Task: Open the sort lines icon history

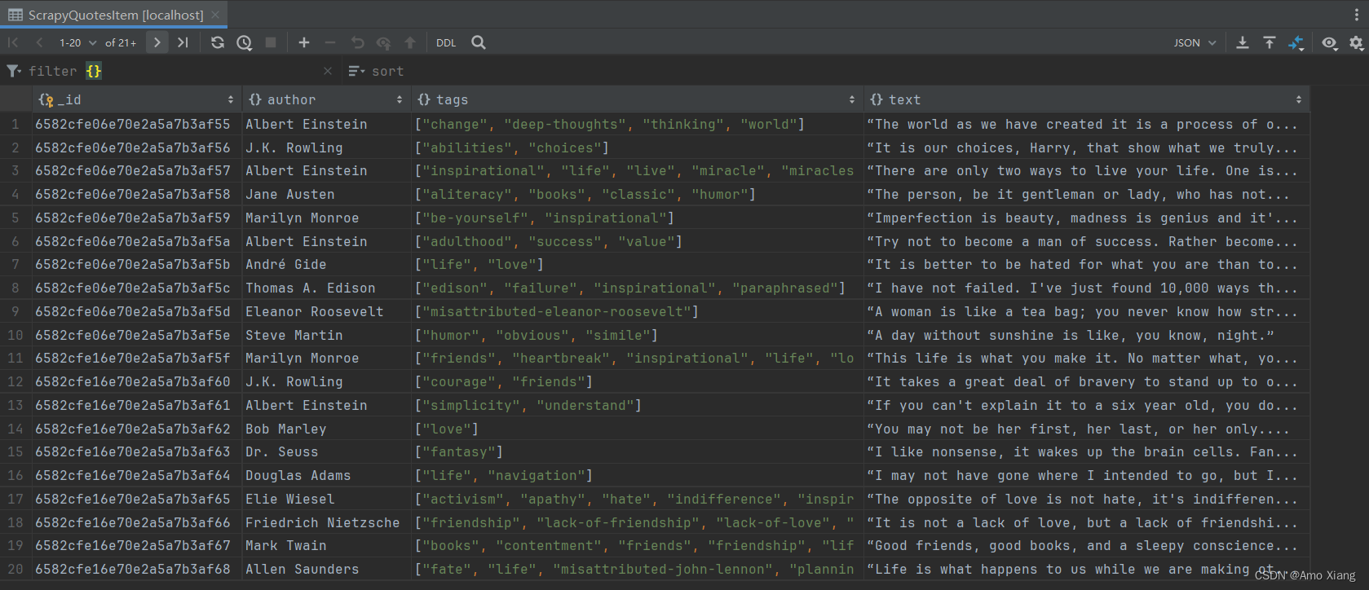Action: tap(356, 71)
